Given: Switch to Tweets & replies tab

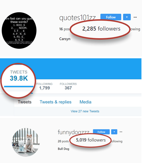Looking at the screenshot, I should (x=55, y=102).
